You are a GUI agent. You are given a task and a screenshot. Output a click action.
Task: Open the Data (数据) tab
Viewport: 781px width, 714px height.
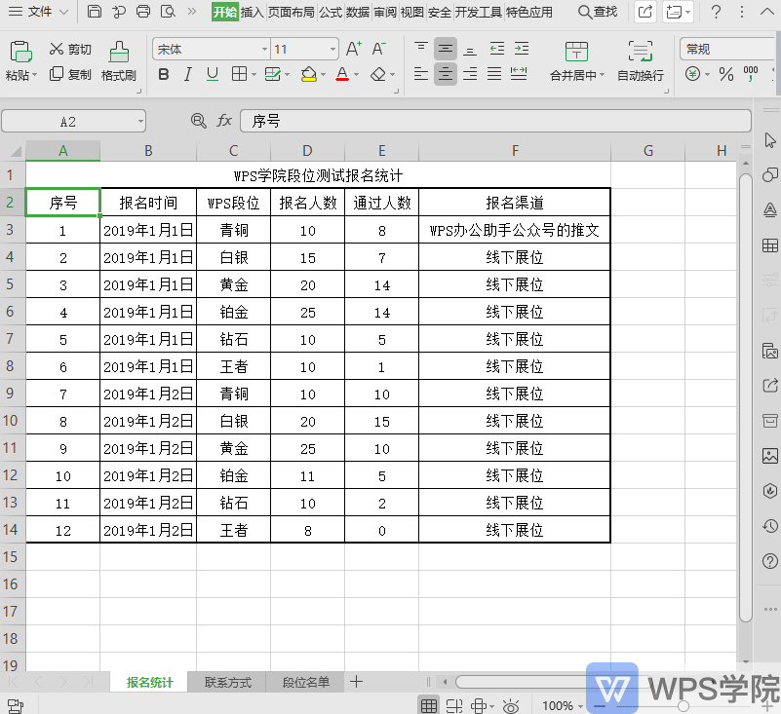click(358, 12)
